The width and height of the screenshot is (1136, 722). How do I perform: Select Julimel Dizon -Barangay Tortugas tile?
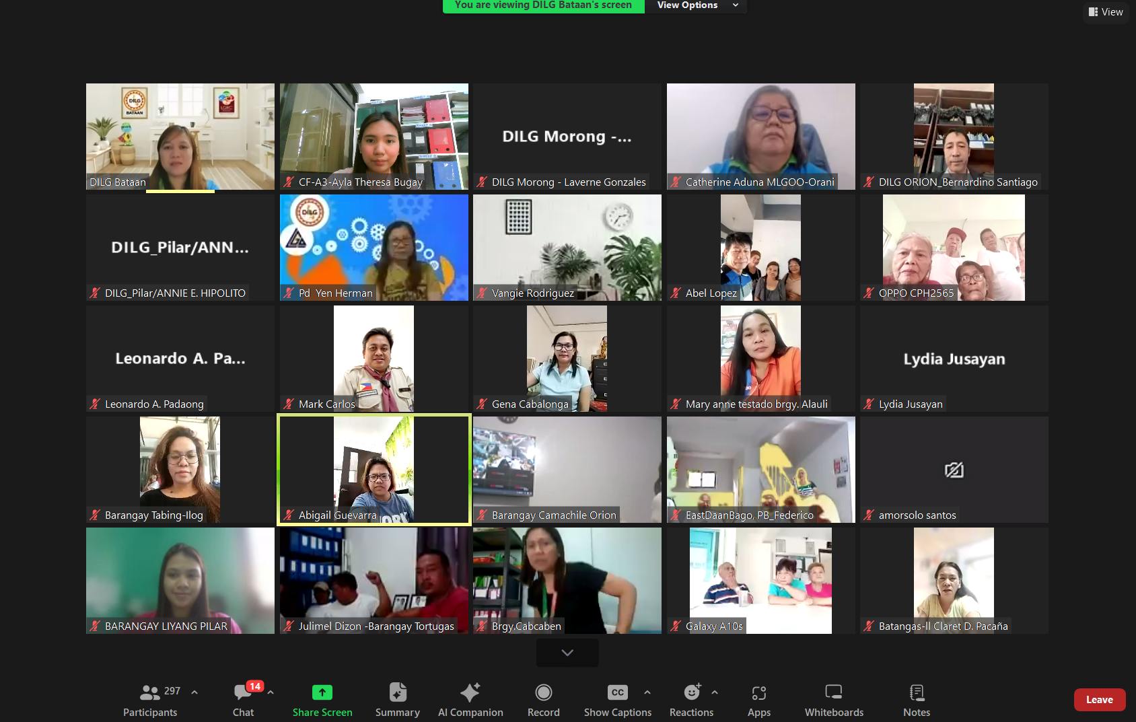374,581
